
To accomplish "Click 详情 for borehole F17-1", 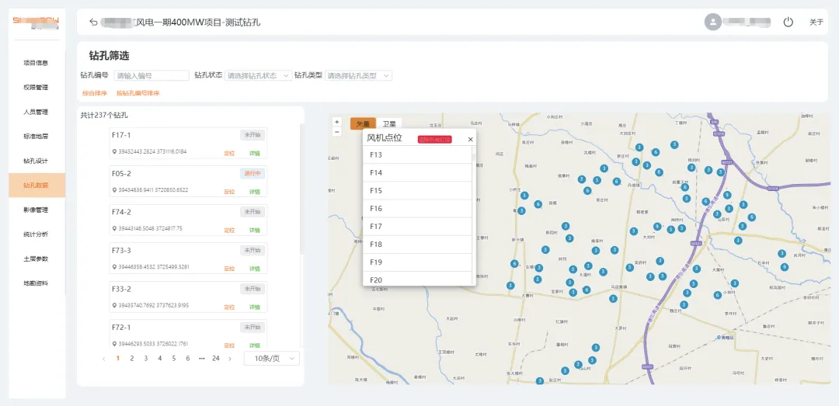I will (255, 154).
